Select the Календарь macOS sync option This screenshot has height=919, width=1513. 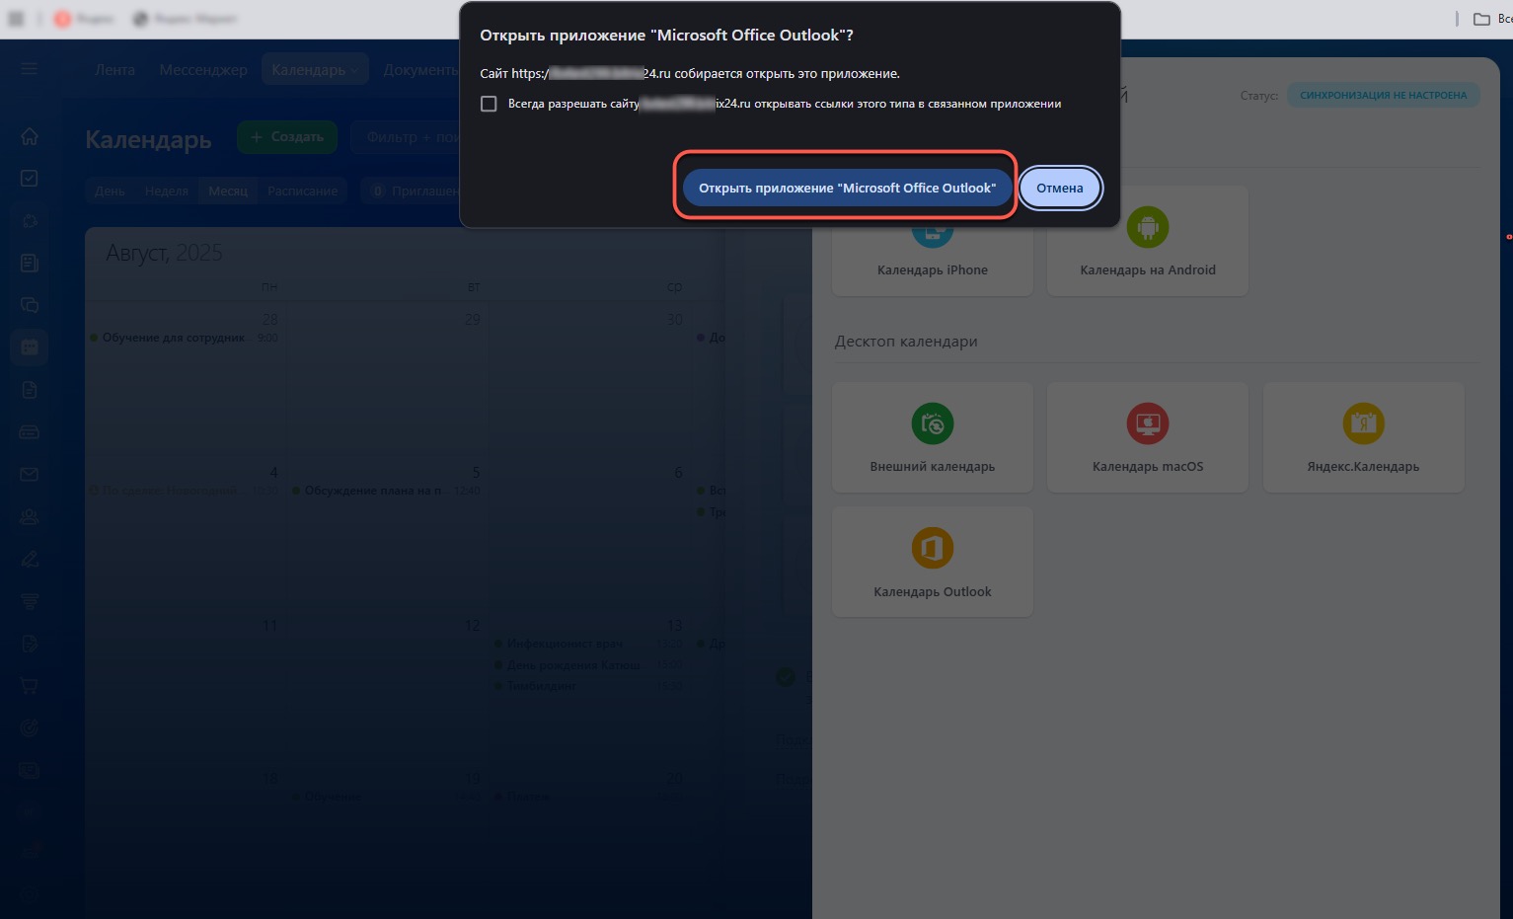[x=1148, y=437]
